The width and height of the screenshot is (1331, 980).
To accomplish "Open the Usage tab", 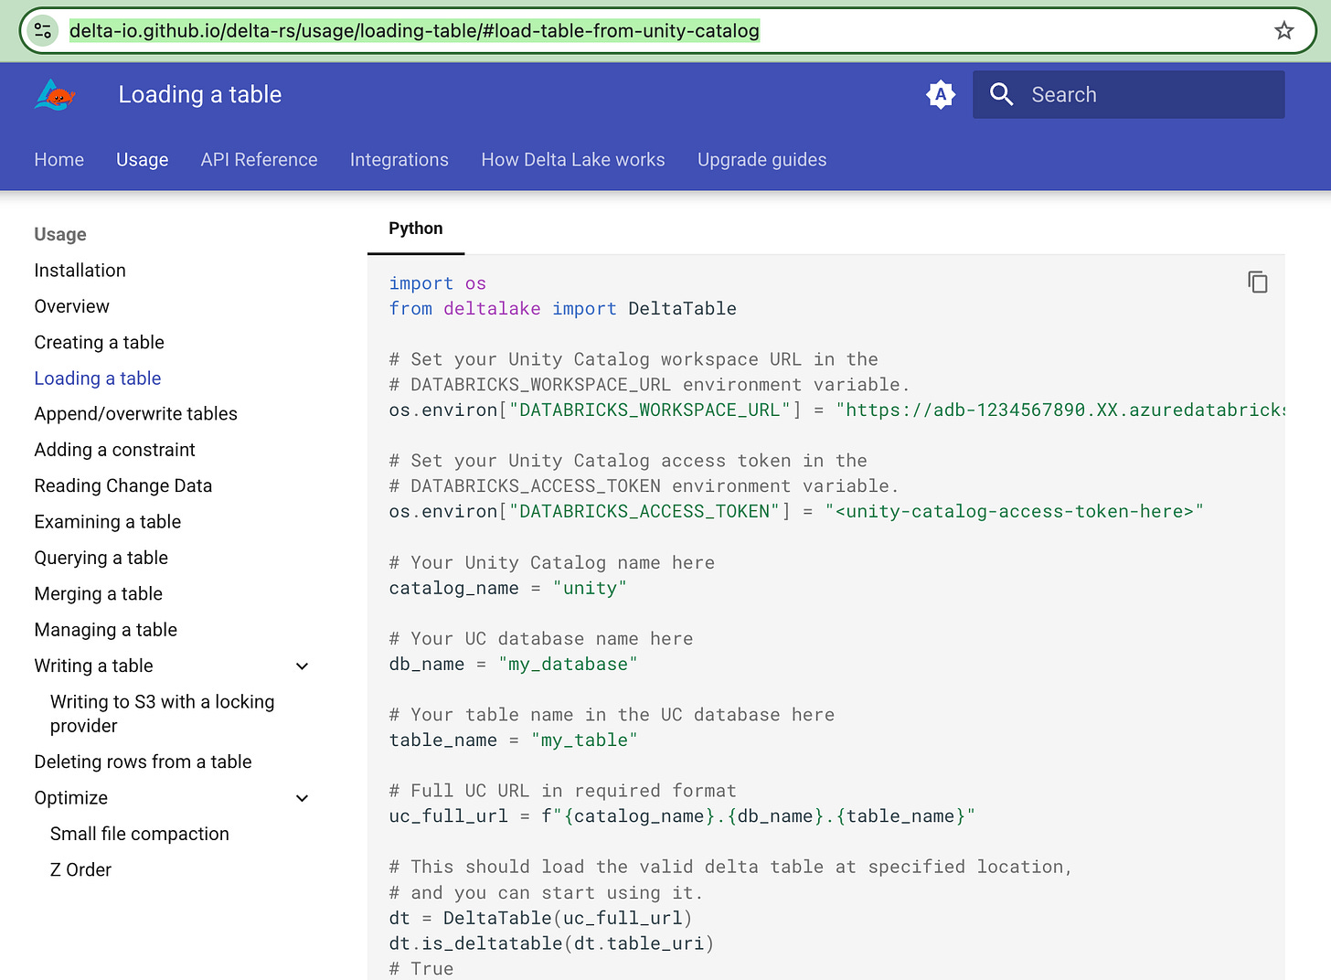I will tap(143, 160).
